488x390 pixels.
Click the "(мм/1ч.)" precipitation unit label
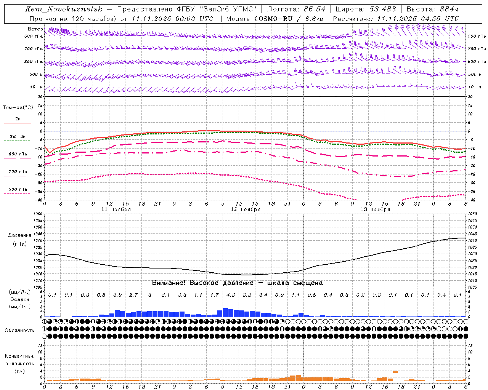19,307
